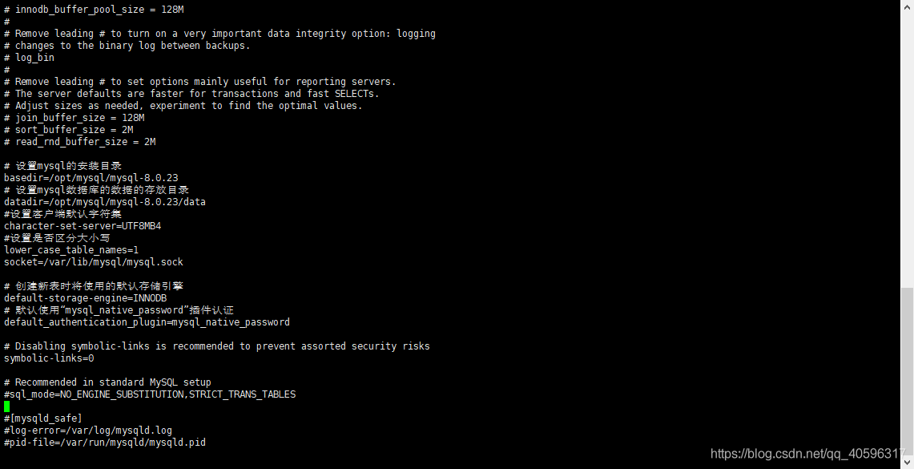914x469 pixels.
Task: Click the default-storage-engine=INNODB line
Action: click(86, 298)
